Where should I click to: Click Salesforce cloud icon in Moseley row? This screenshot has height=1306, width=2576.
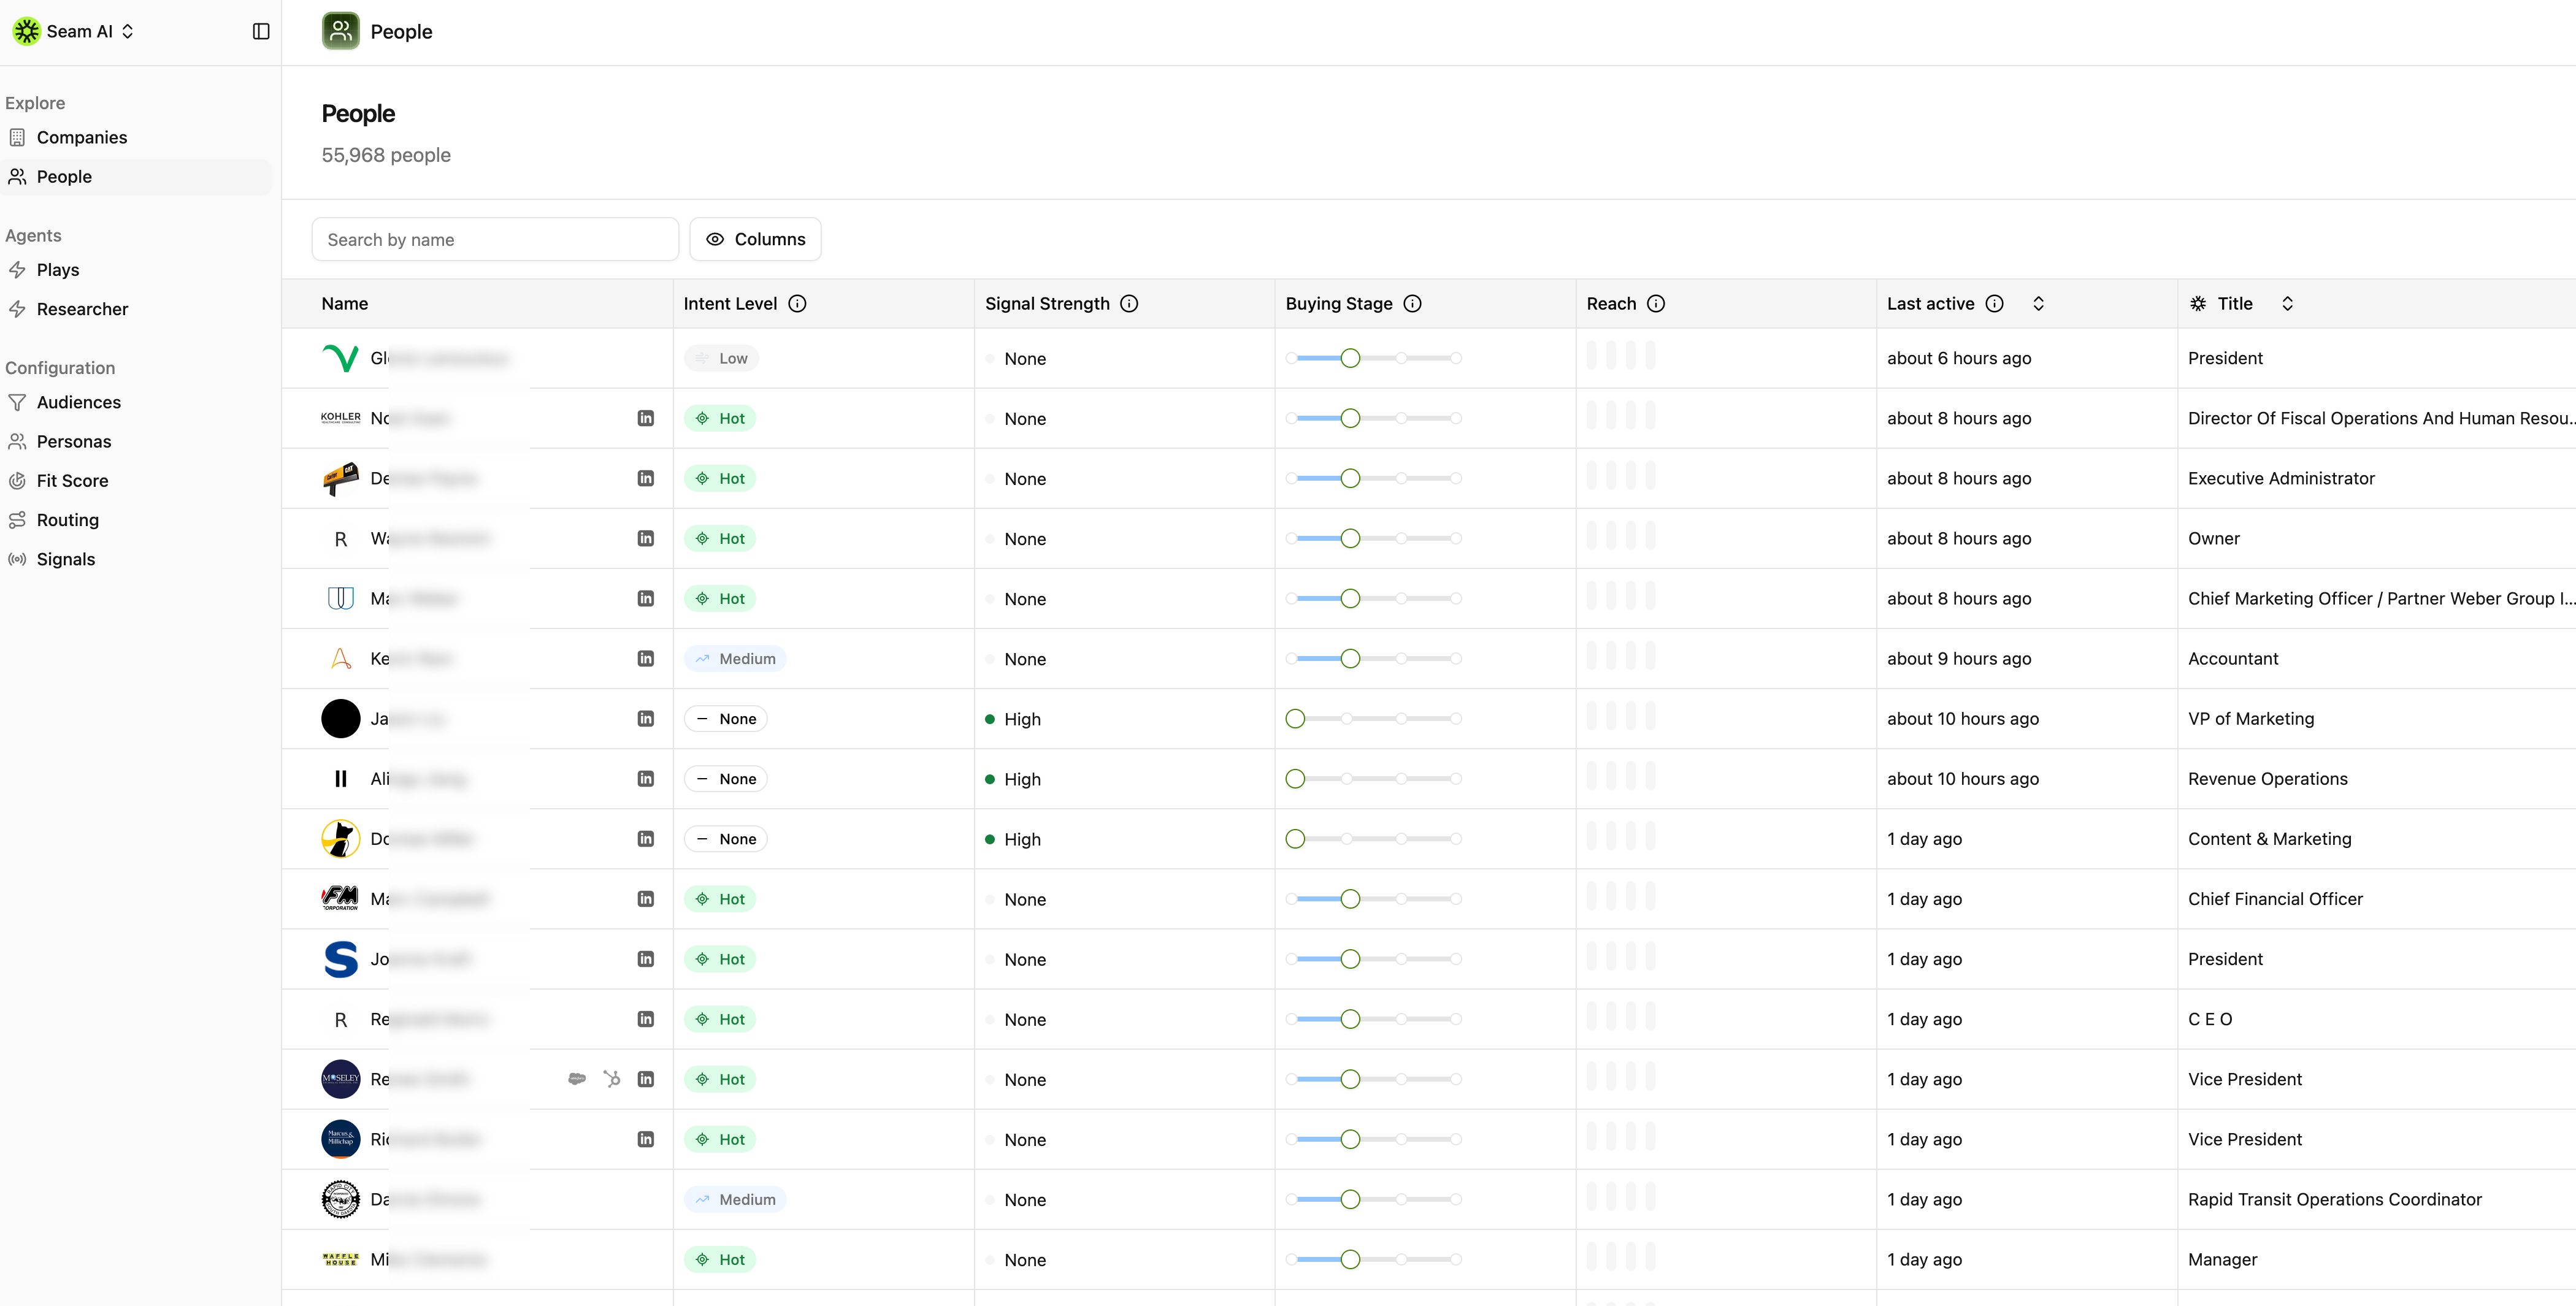577,1079
